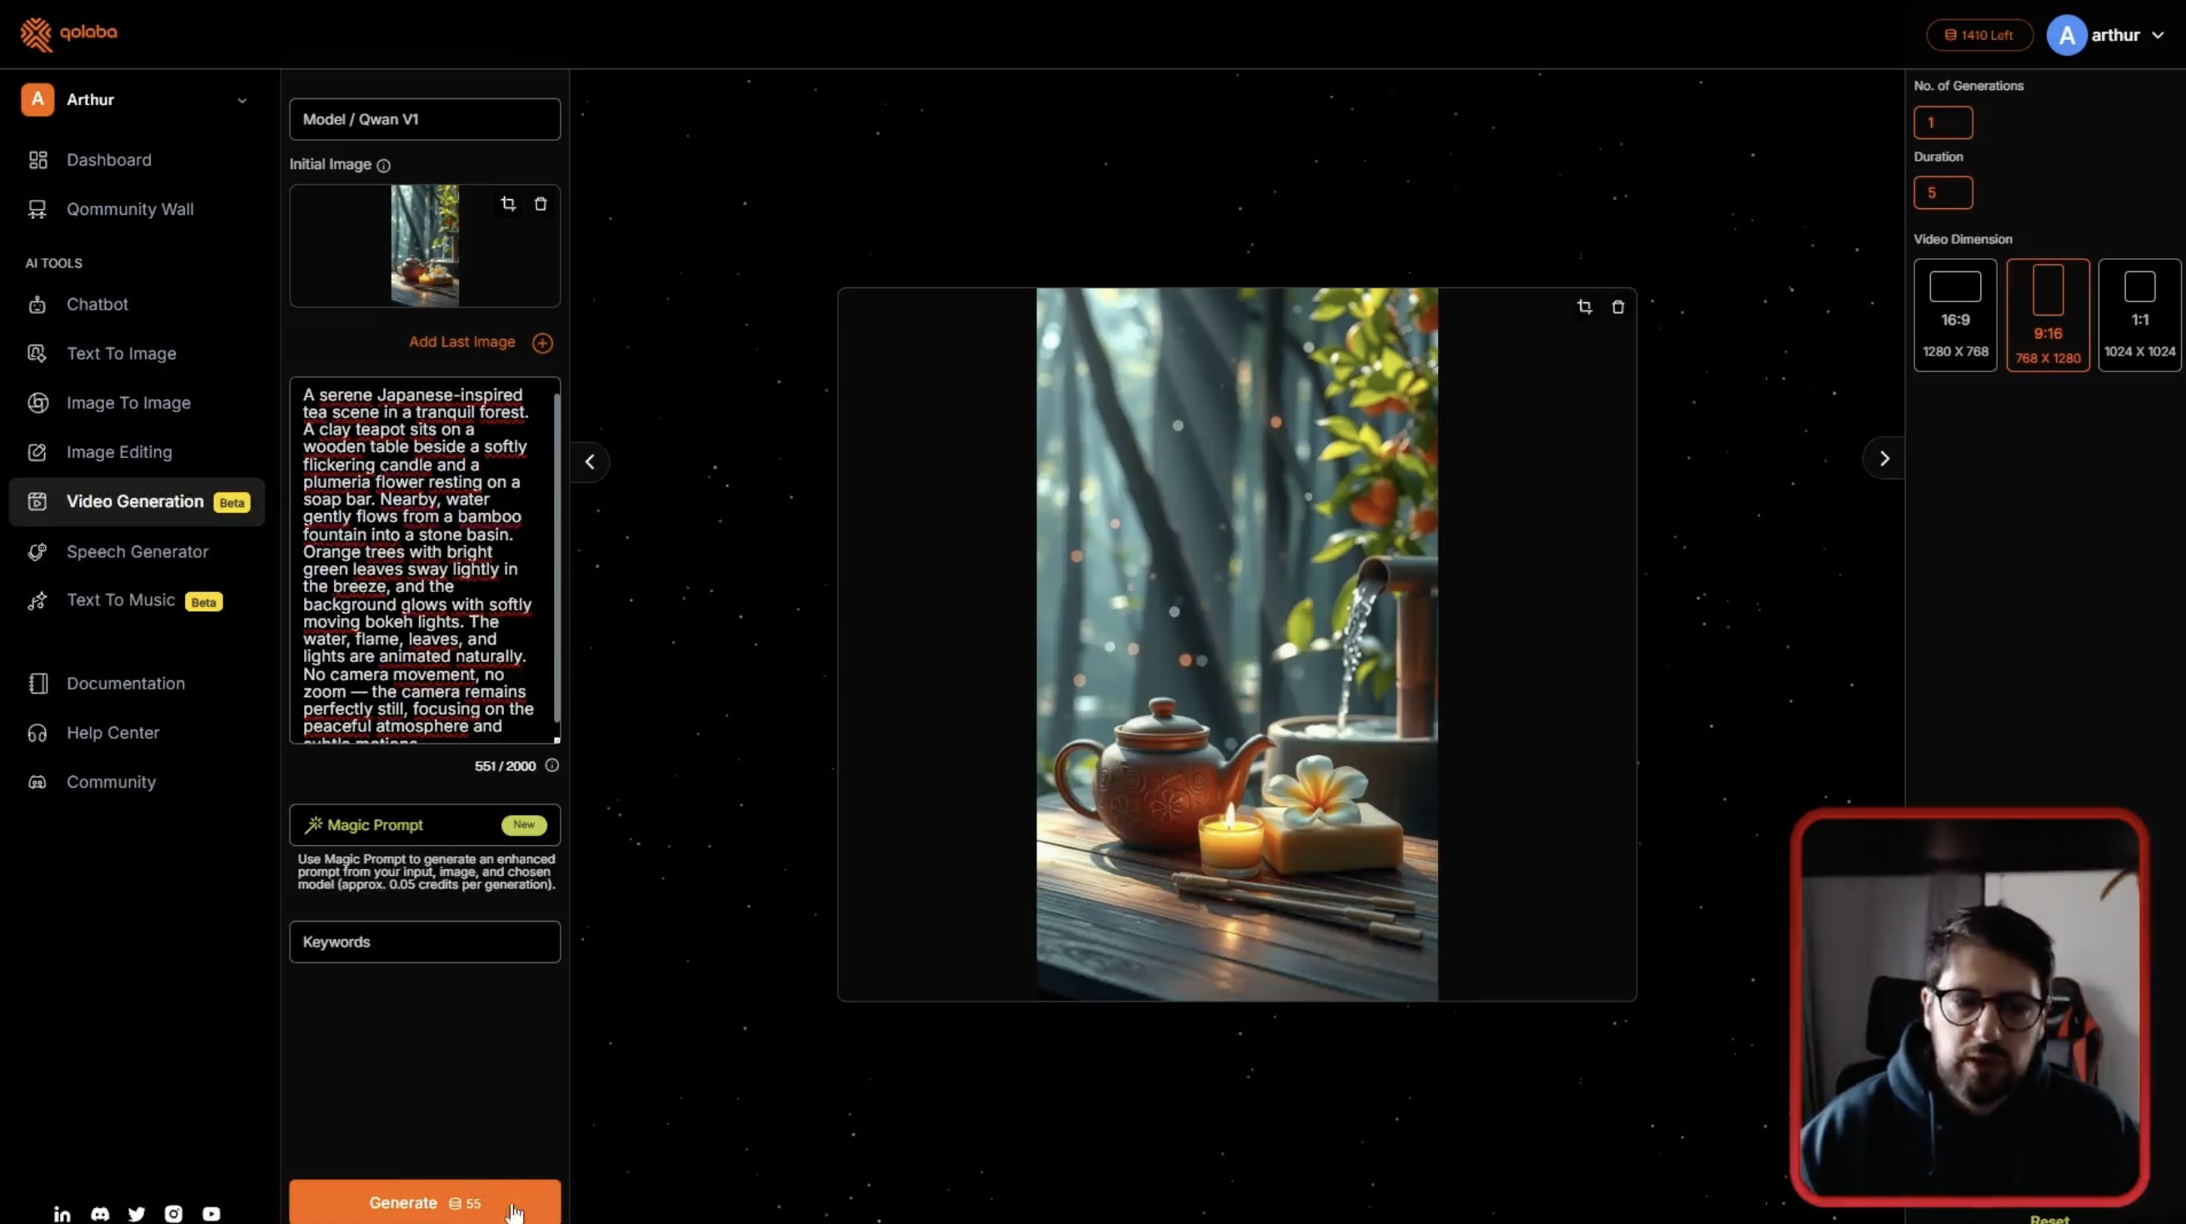Select the 9:16 video dimension
The image size is (2186, 1224).
pos(2047,315)
